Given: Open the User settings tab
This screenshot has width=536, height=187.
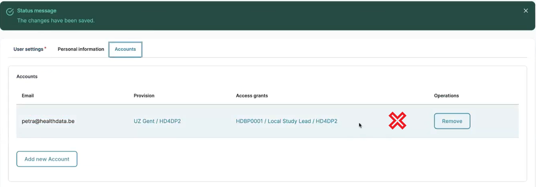Looking at the screenshot, I should [28, 49].
